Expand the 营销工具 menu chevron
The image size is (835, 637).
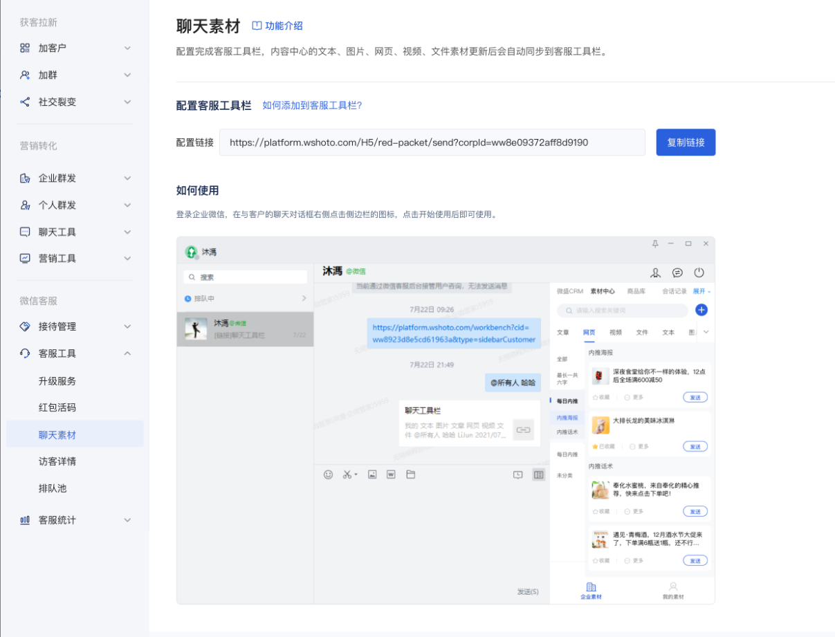click(x=127, y=258)
